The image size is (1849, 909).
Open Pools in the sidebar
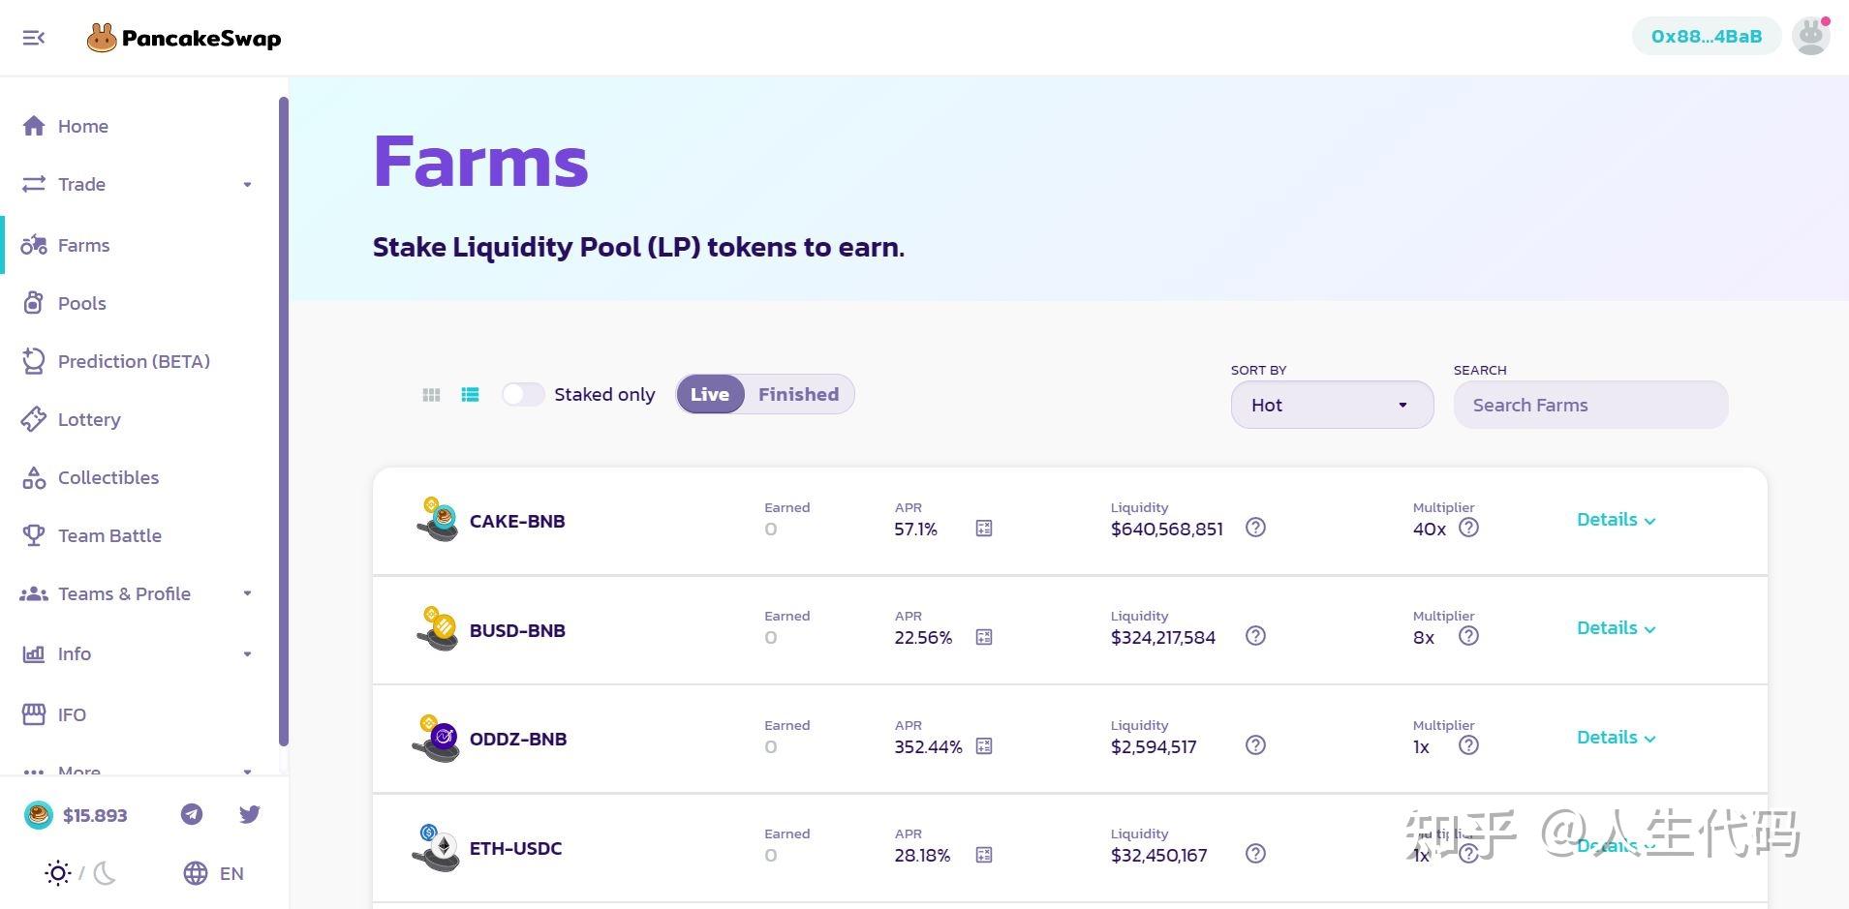point(81,303)
